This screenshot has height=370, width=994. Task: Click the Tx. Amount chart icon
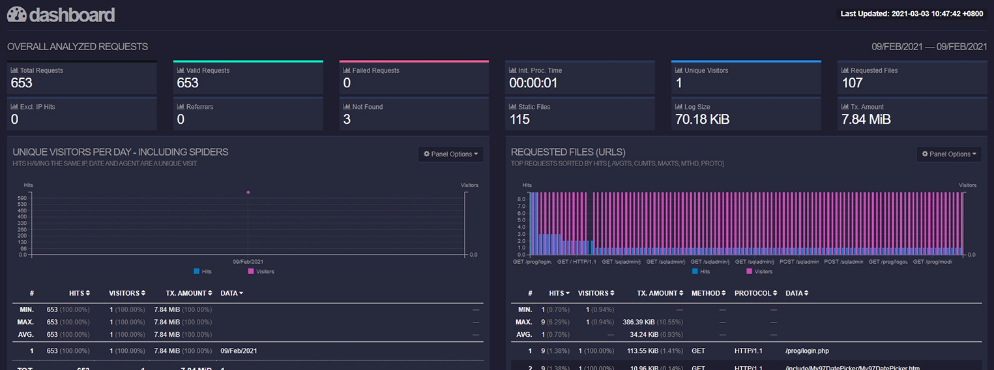(x=845, y=107)
